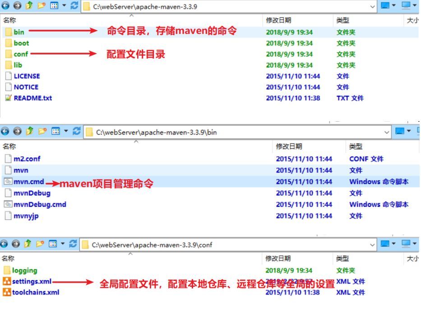Click new folder icon in root maven window
Image resolution: width=421 pixels, height=335 pixels.
[42, 5]
